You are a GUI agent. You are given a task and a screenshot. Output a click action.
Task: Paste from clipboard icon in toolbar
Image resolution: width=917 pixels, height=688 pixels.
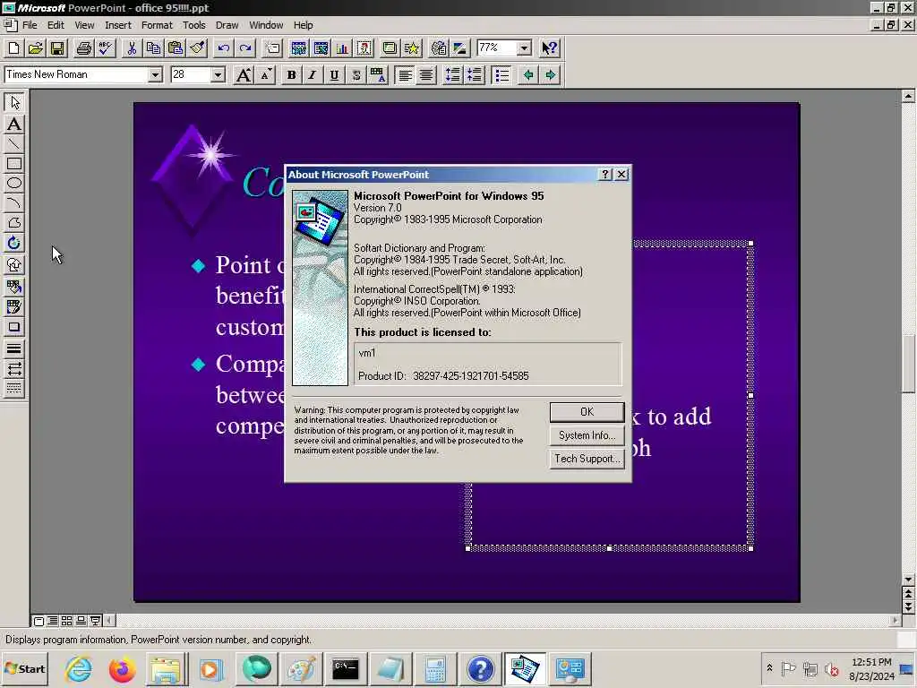[176, 48]
